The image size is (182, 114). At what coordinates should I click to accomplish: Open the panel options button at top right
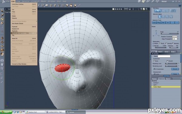click(180, 5)
